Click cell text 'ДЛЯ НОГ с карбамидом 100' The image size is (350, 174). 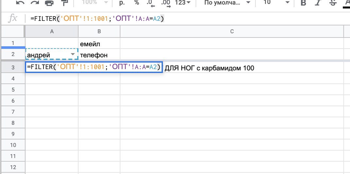click(x=209, y=68)
